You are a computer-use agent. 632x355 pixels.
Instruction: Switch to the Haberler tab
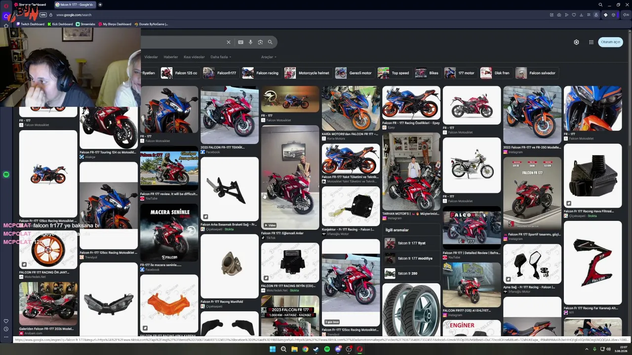point(171,57)
